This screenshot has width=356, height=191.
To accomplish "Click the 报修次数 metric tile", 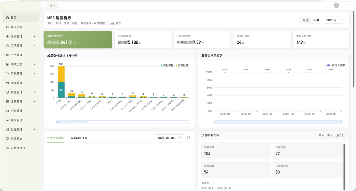I will click(308, 151).
